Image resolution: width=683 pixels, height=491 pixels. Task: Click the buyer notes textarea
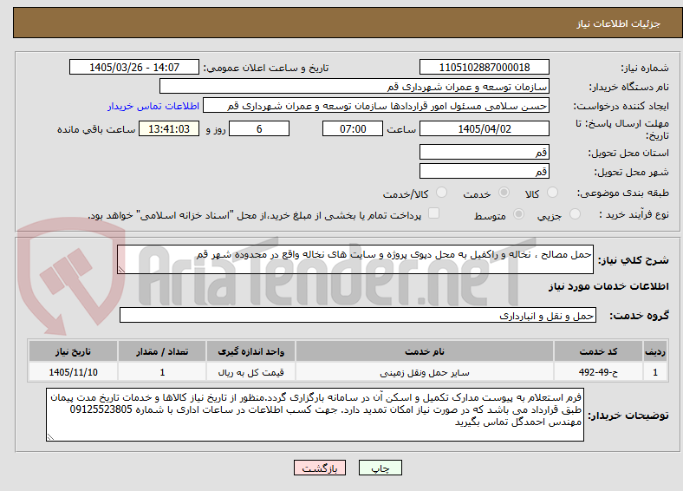tap(315, 415)
